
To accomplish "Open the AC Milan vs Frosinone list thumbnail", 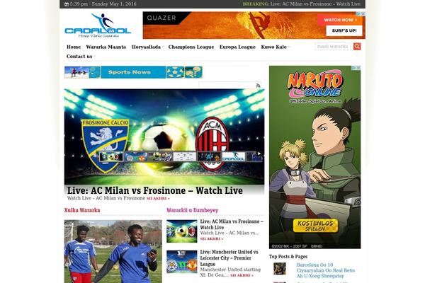I will tap(181, 231).
